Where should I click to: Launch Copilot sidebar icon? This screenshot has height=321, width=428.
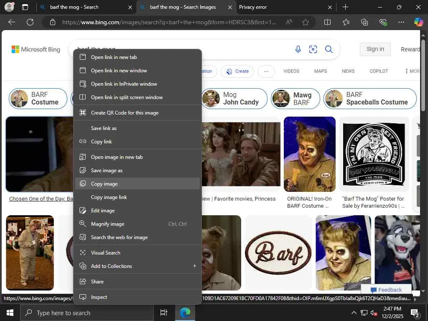418,22
